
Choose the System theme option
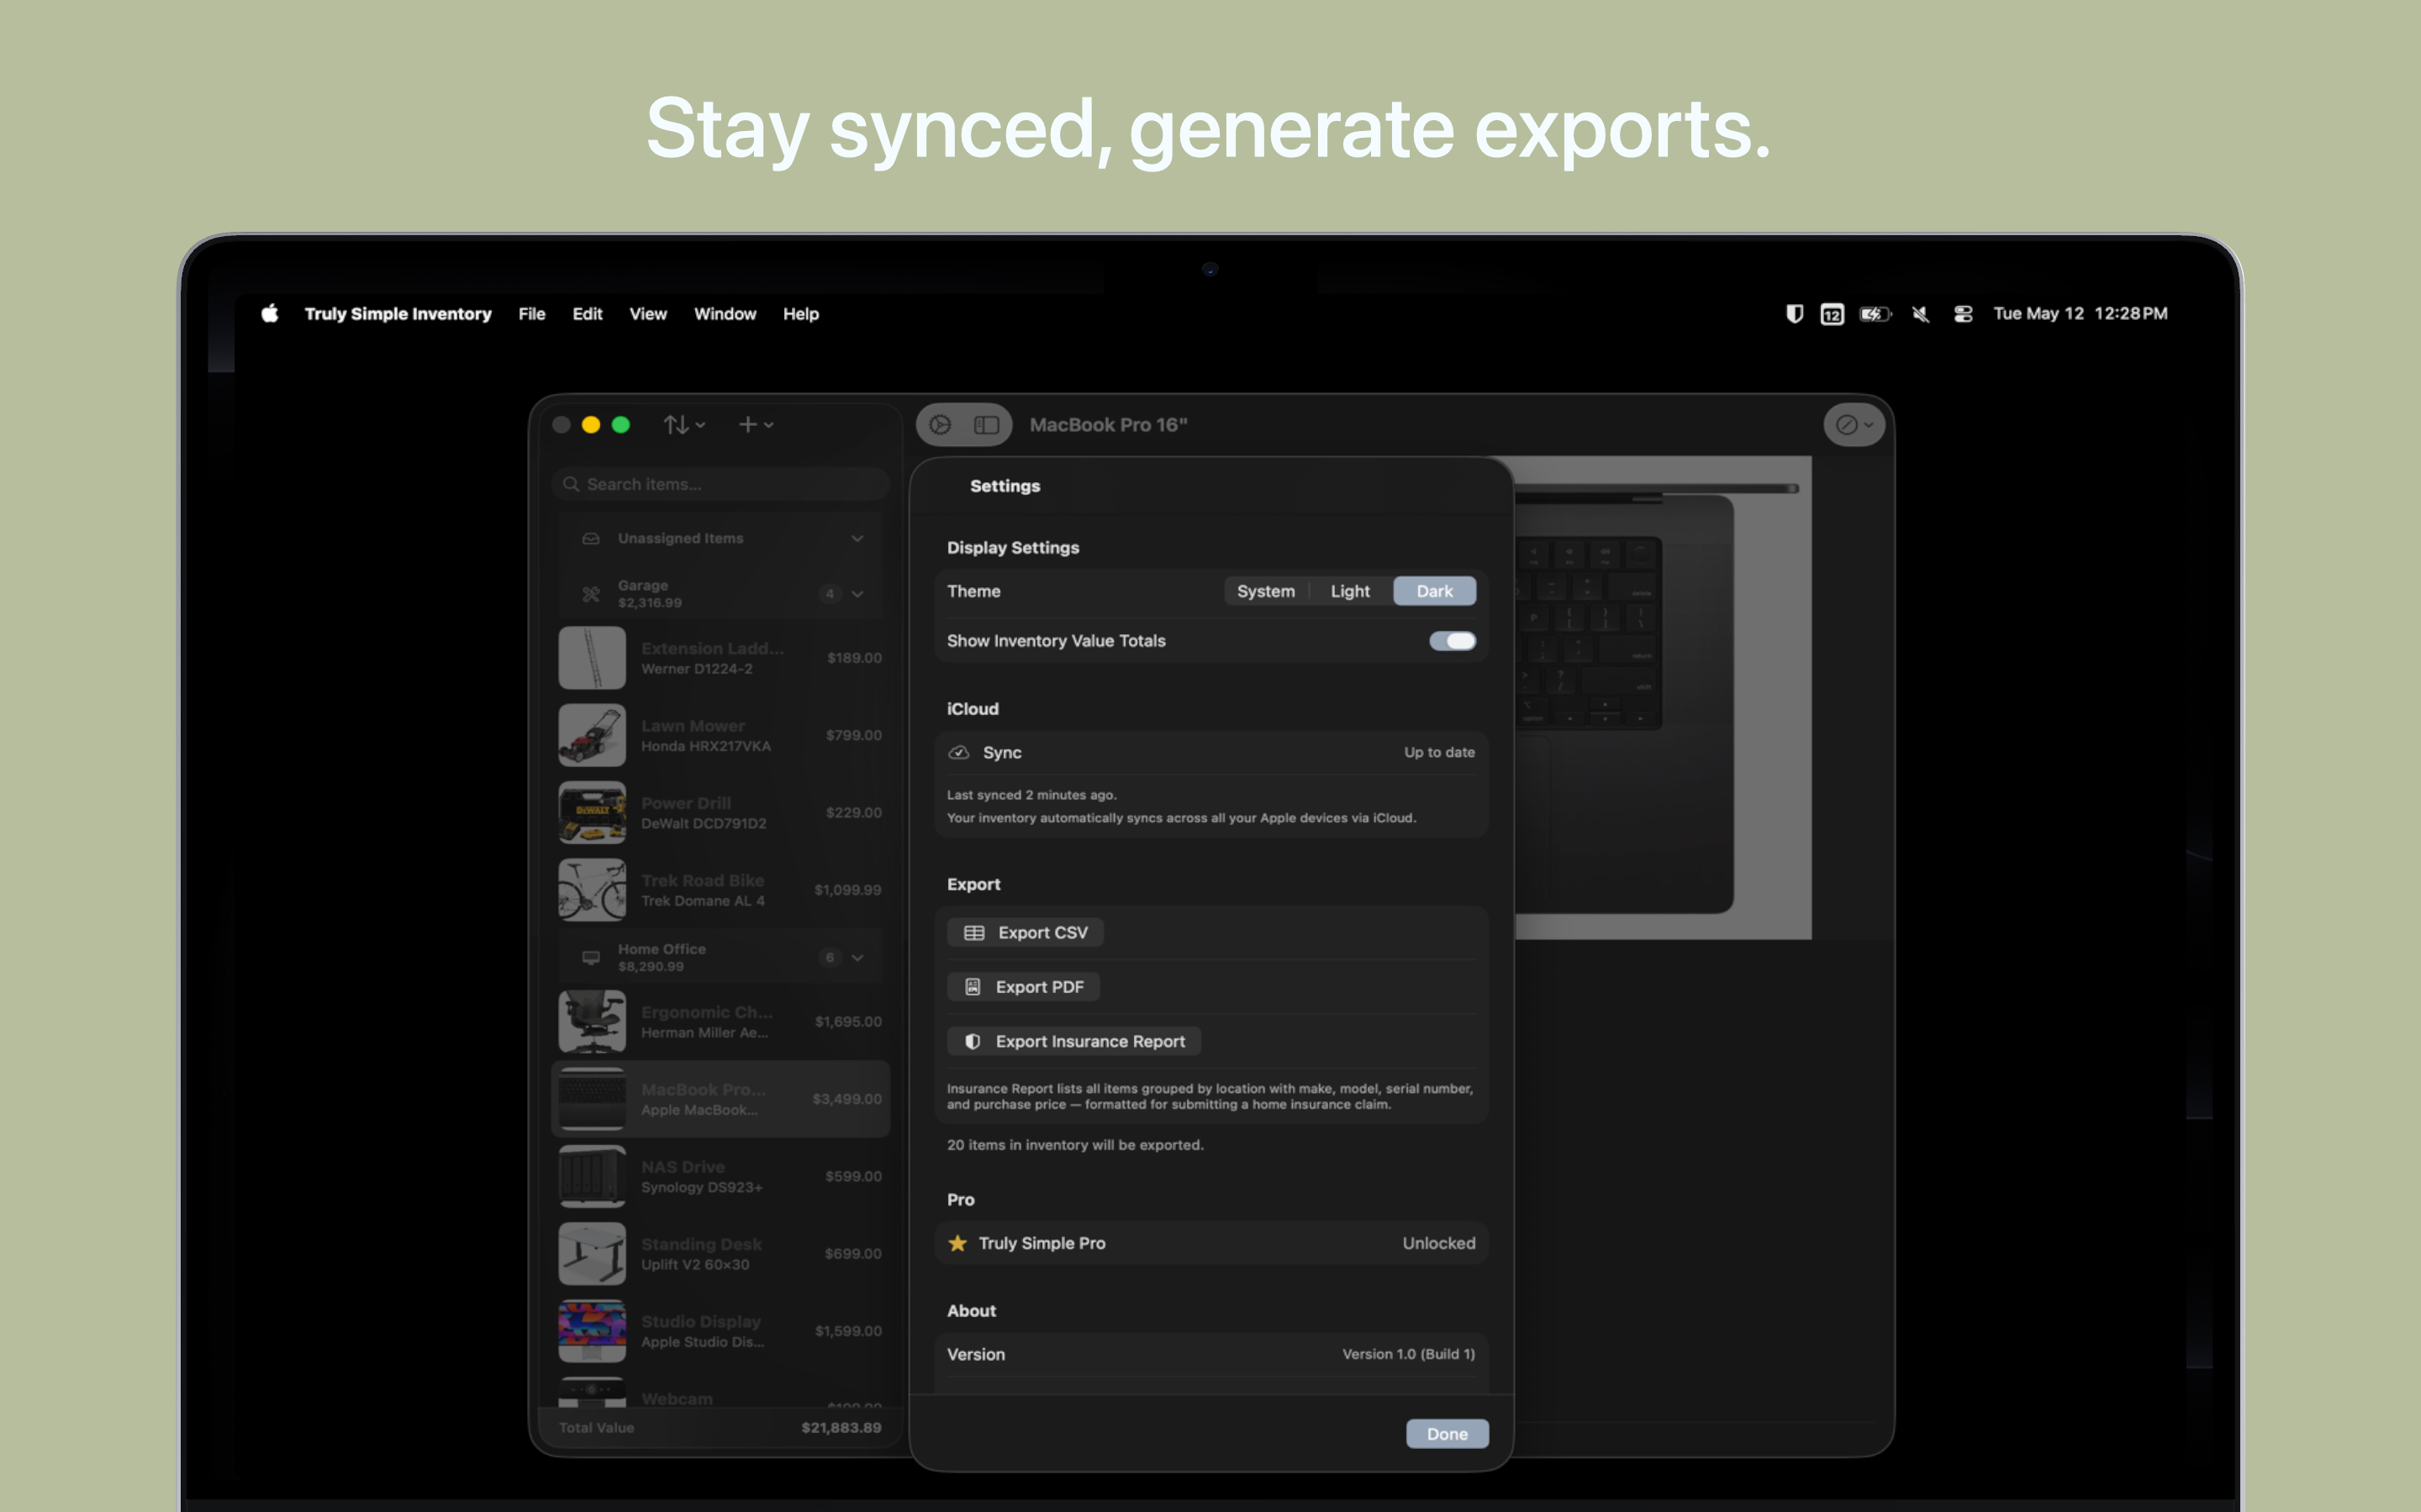pos(1265,591)
